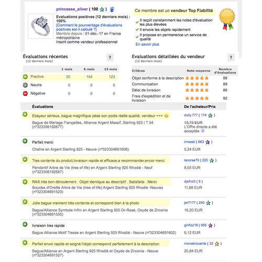This screenshot has width=262, height=262.
Task: Open help icon for Évaluations récentes
Action: pyautogui.click(x=110, y=58)
